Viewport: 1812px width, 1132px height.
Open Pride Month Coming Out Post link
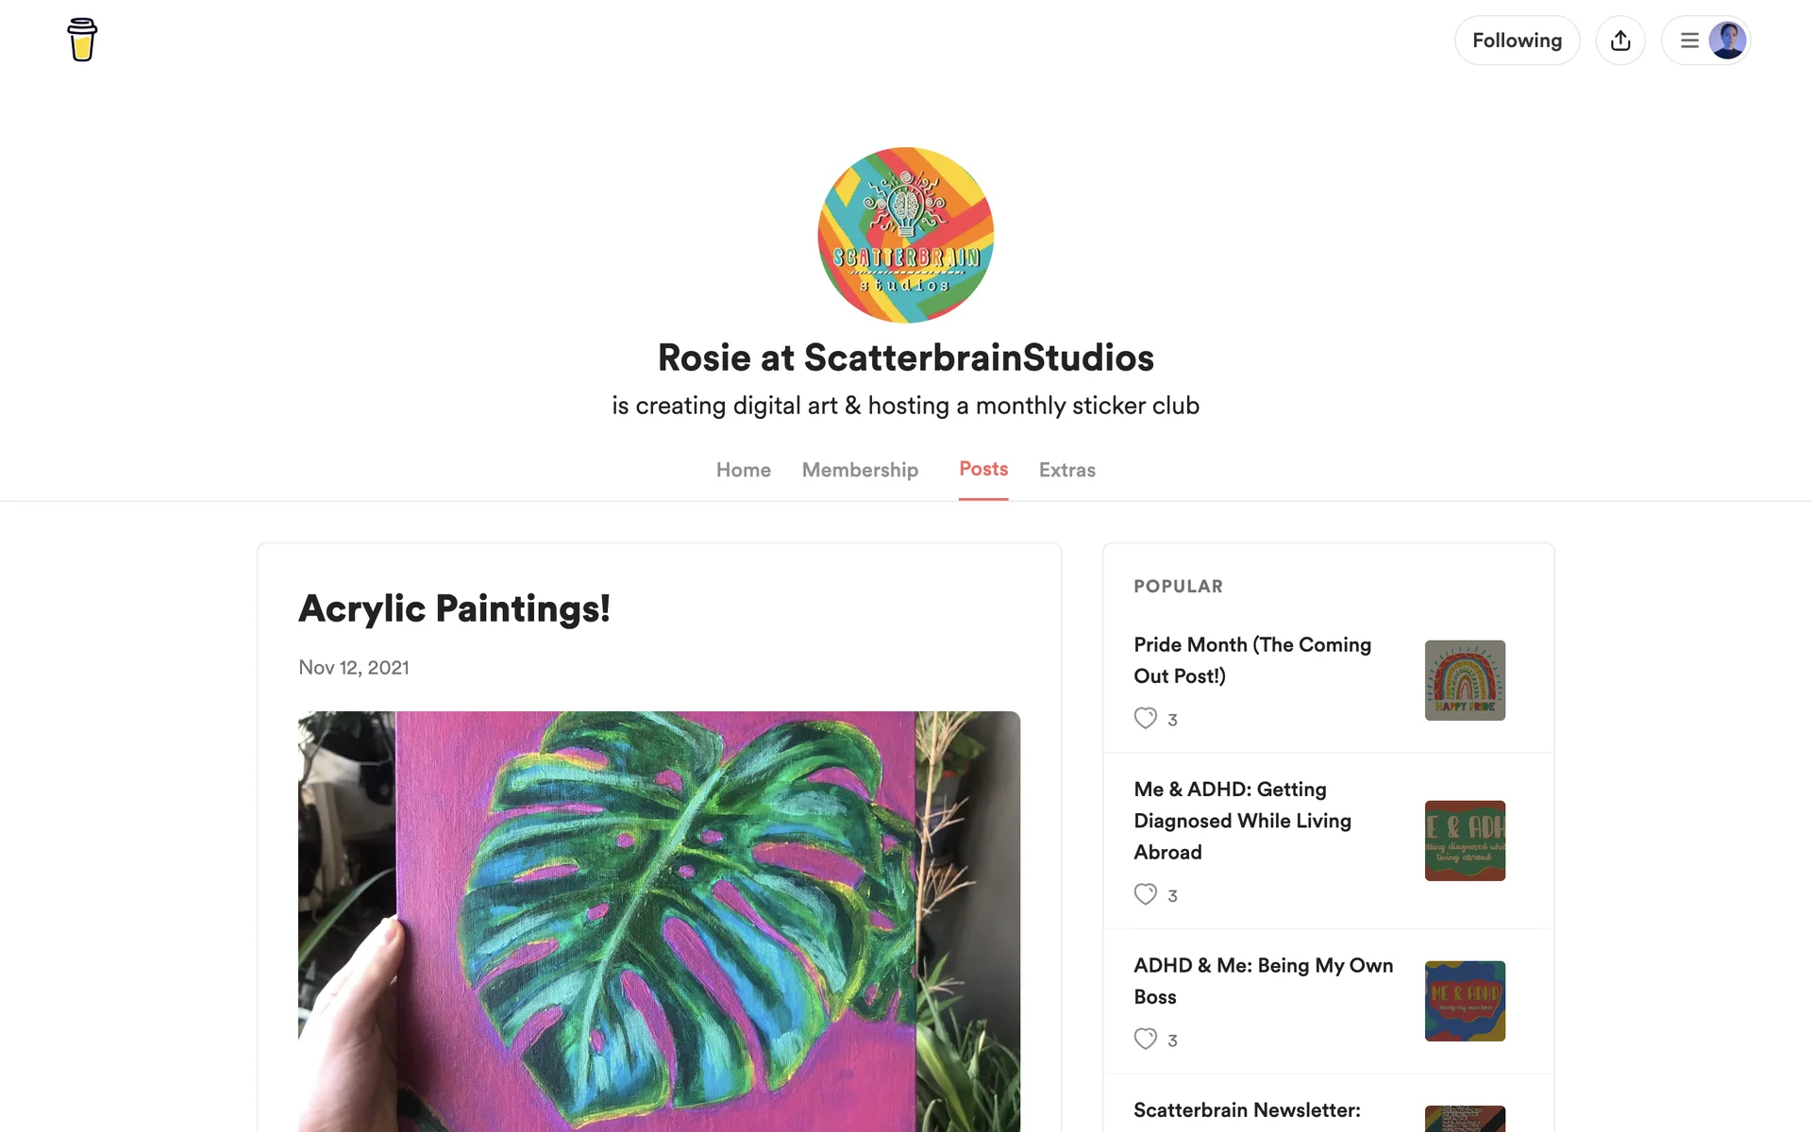[x=1252, y=660]
